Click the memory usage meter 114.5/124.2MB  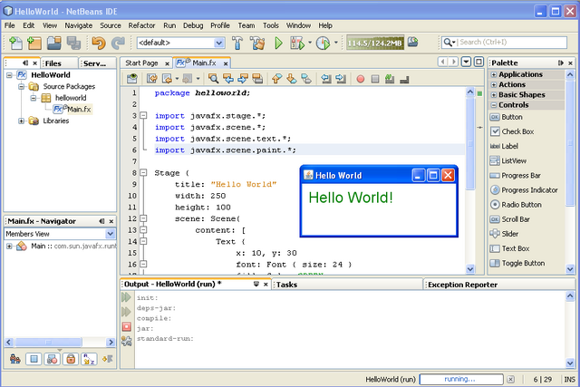tap(374, 43)
